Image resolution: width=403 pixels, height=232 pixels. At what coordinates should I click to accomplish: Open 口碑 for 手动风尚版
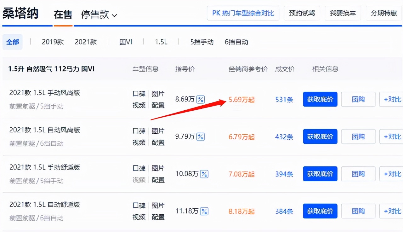click(139, 94)
